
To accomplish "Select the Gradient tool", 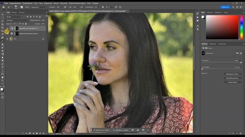I will coord(2,54).
